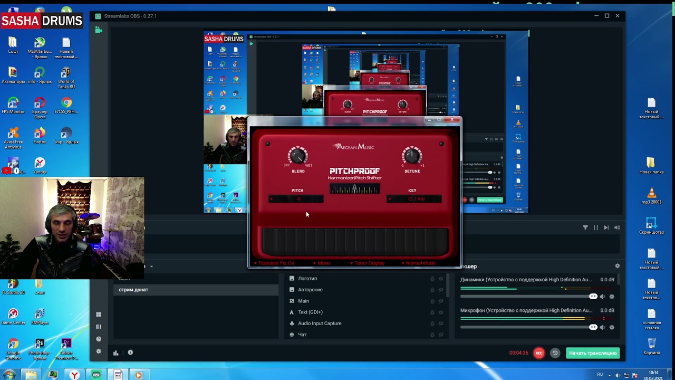This screenshot has height=380, width=675.
Task: Click the next-track icon above the mixer
Action: (x=606, y=227)
